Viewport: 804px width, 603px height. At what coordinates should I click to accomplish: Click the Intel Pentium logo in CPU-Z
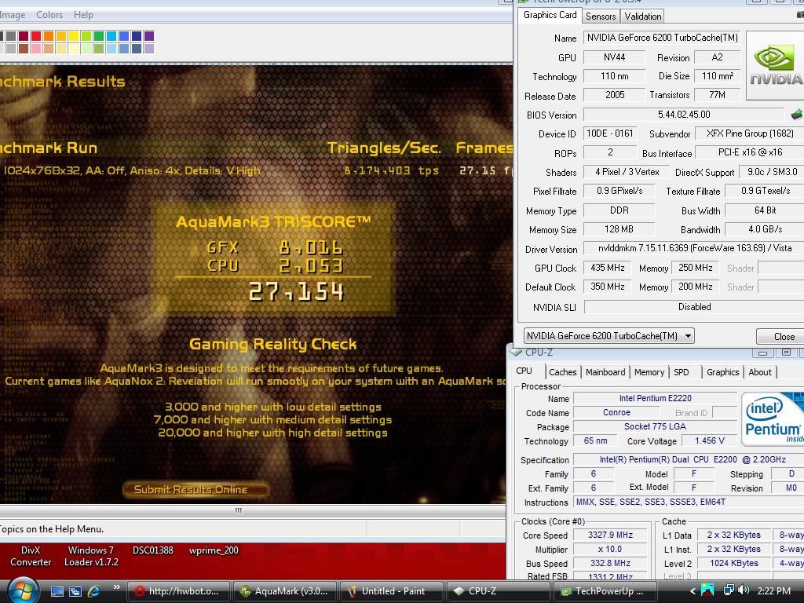(x=773, y=419)
